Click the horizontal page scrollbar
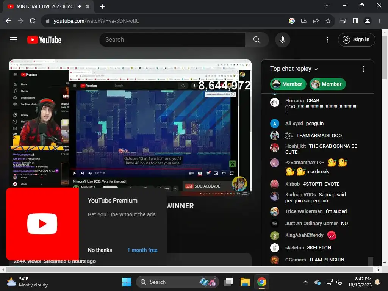The image size is (388, 291). (189, 269)
